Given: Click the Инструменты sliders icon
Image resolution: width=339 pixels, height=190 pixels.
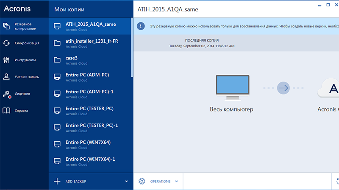Looking at the screenshot, I should point(6,60).
